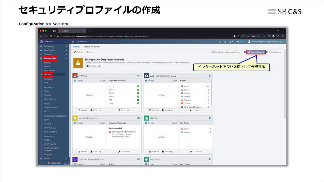Zoom in with the browser plus control
The image size is (324, 182).
click(259, 36)
